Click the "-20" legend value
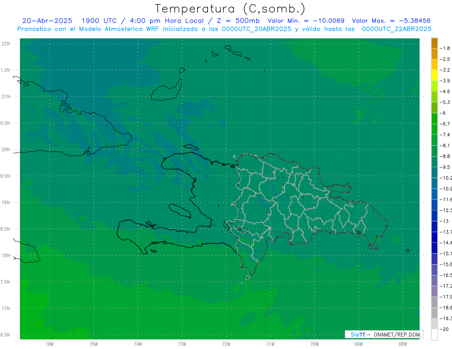This screenshot has width=452, height=349. [444, 329]
